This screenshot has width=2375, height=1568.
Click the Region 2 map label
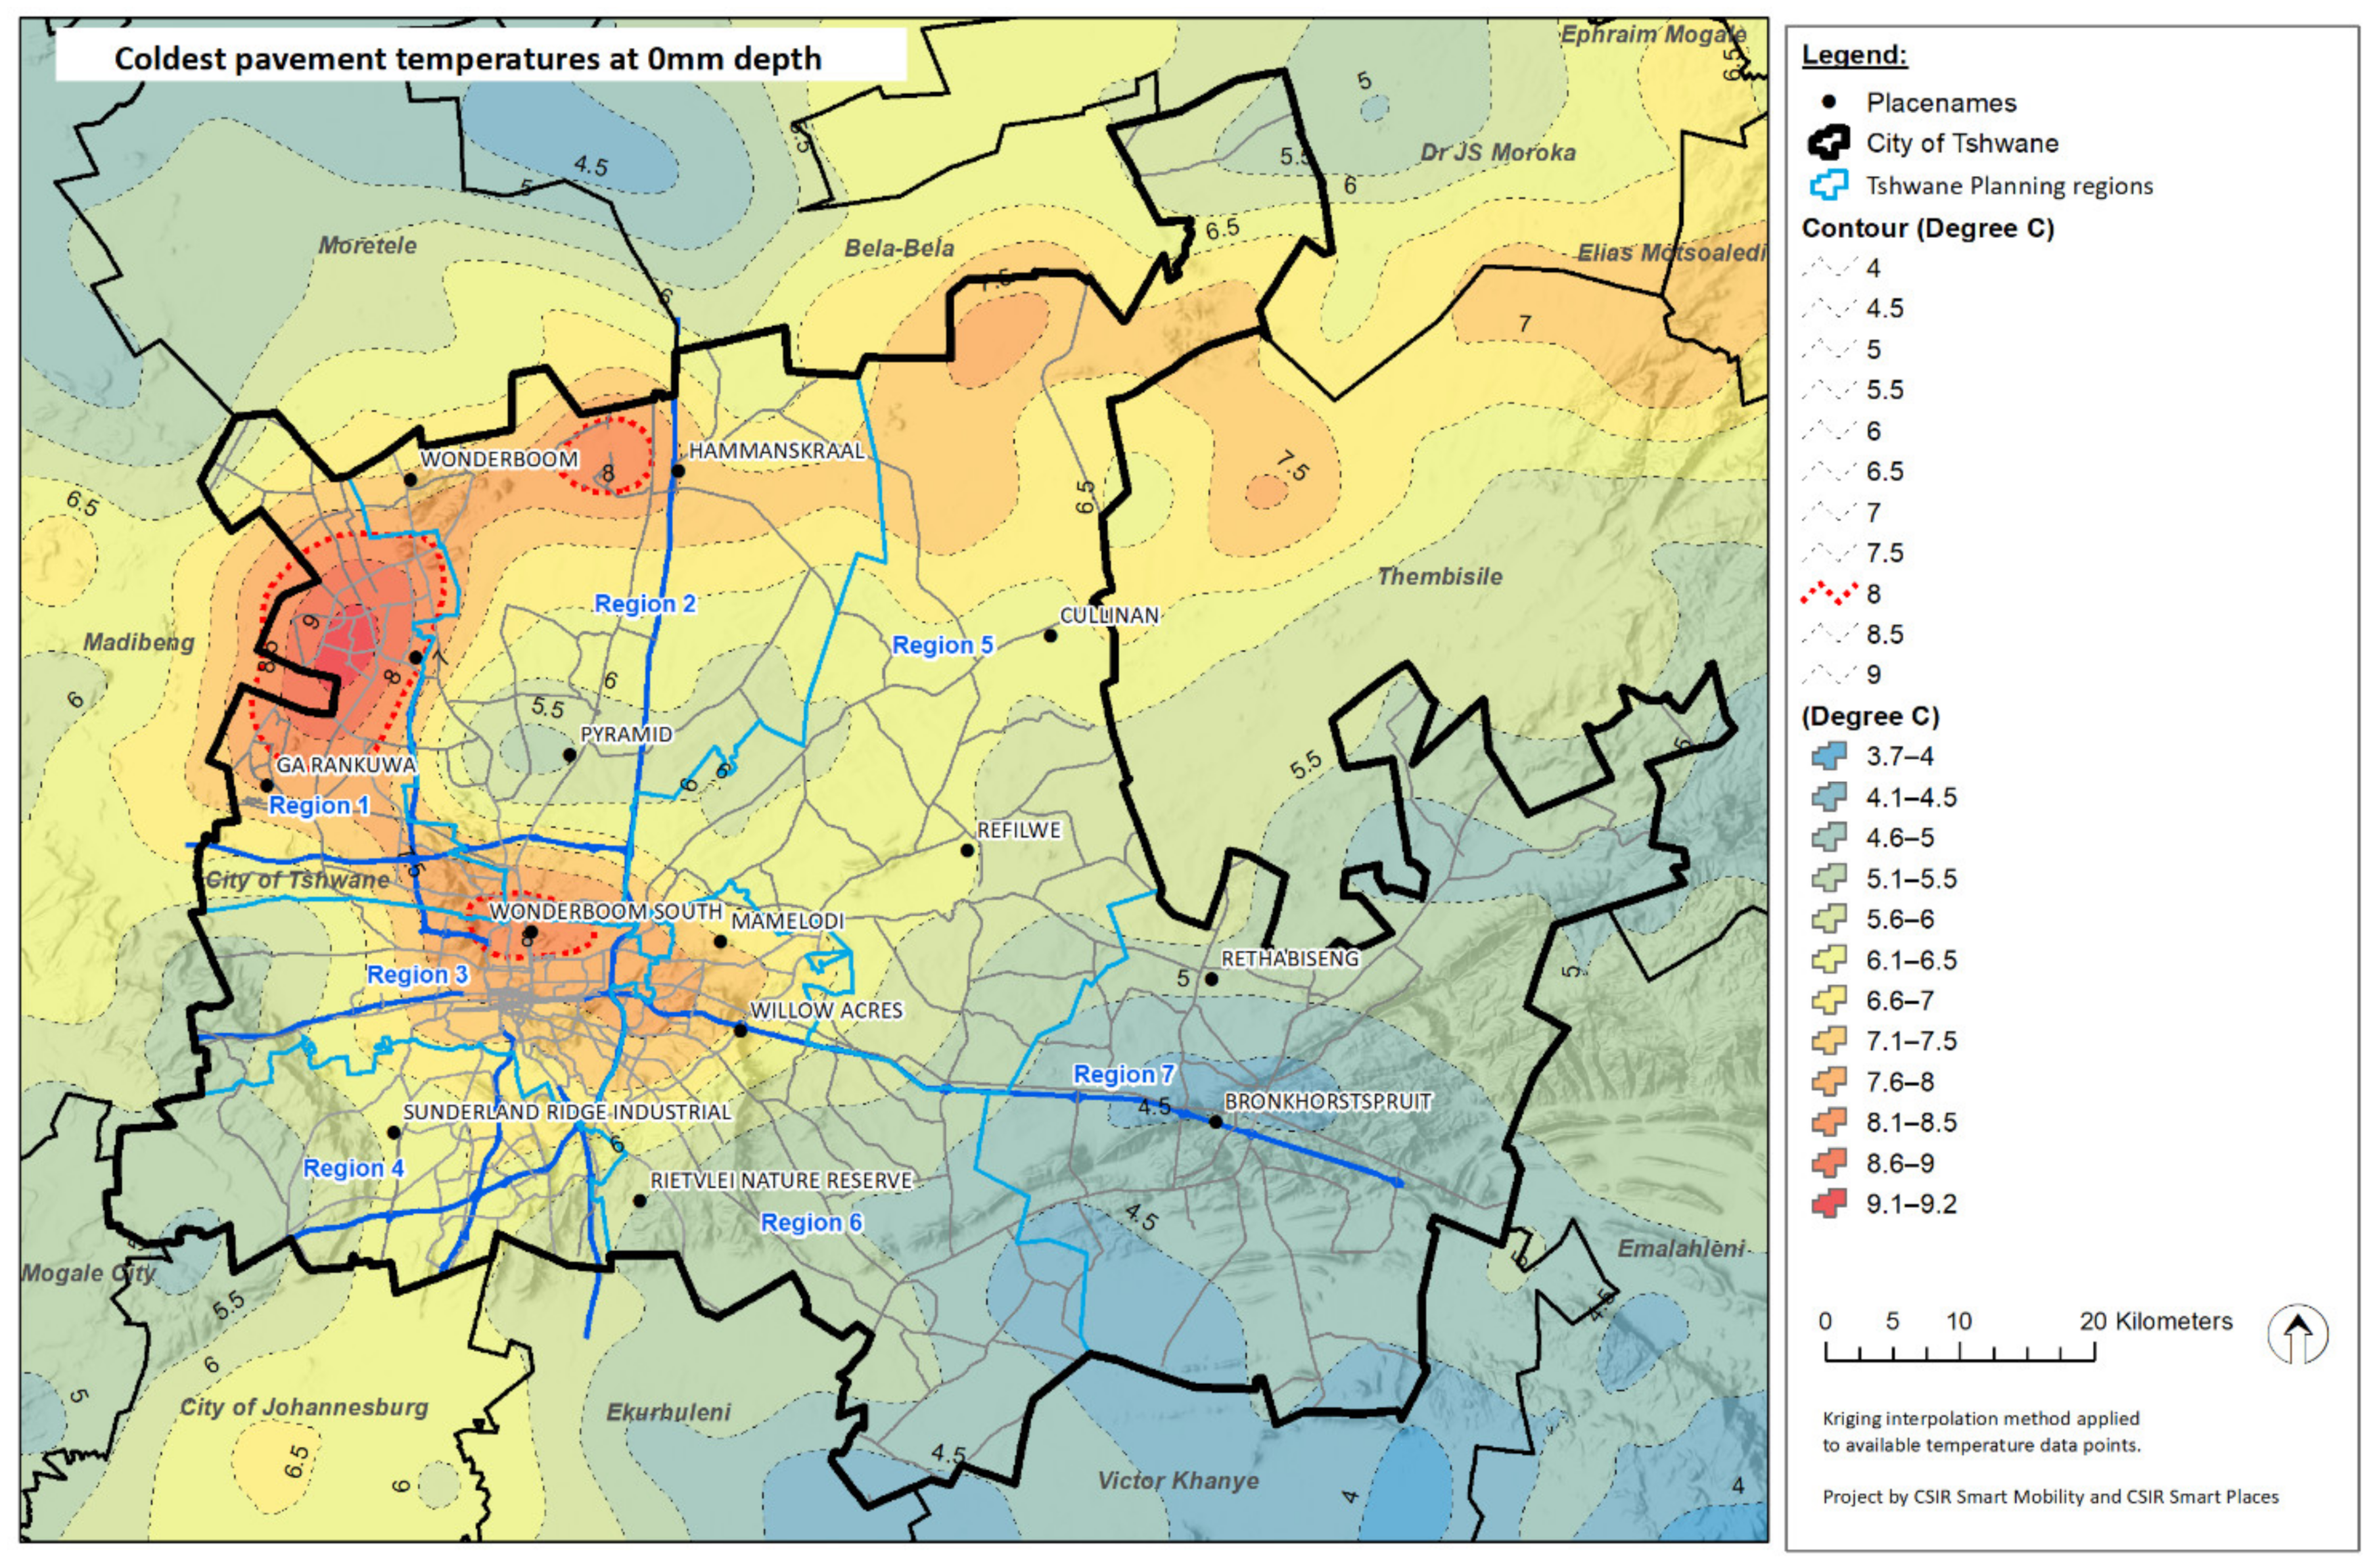click(x=644, y=604)
